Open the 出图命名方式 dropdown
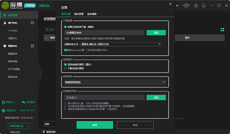The height and width of the screenshot is (134, 230). [121, 44]
